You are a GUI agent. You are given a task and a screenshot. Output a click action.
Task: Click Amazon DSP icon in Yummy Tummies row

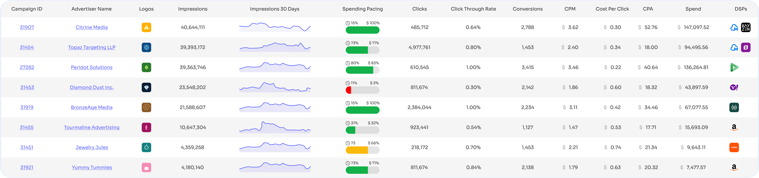tap(734, 167)
